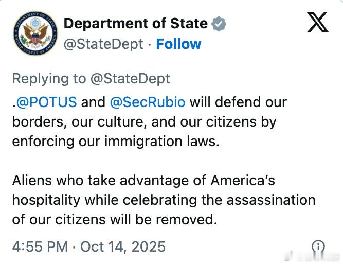
Task: Click the @StateDept handle under the name
Action: point(103,44)
